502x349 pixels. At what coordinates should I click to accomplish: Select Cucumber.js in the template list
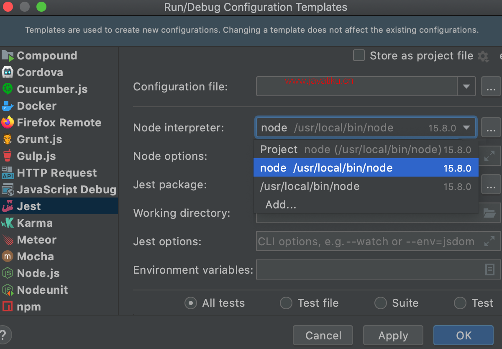[59, 89]
